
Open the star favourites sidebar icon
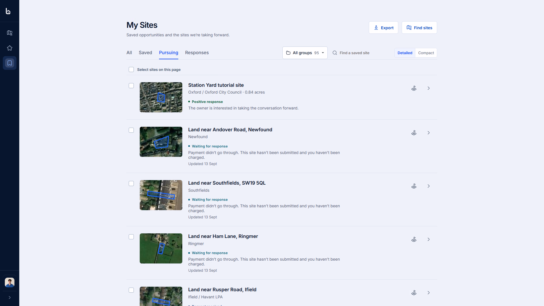click(10, 48)
